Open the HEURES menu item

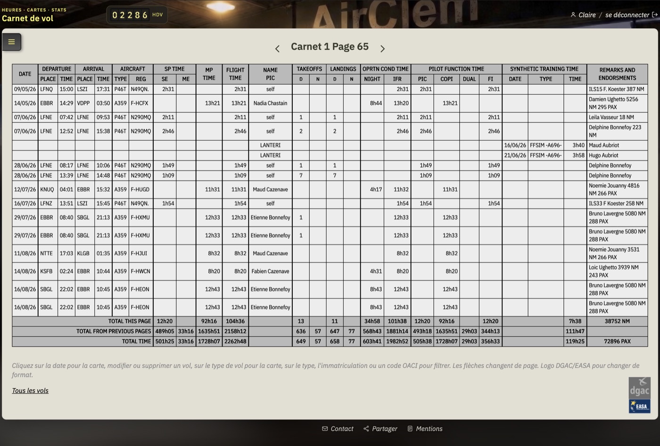pos(12,9)
